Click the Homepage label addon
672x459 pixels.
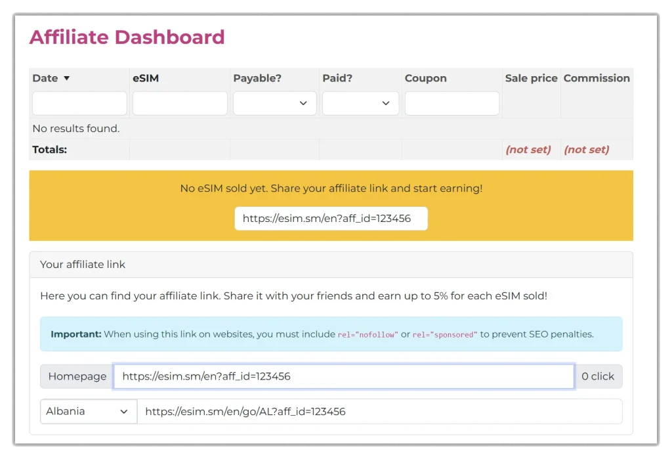click(77, 376)
